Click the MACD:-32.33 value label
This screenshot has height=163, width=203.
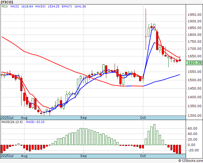click(35, 122)
